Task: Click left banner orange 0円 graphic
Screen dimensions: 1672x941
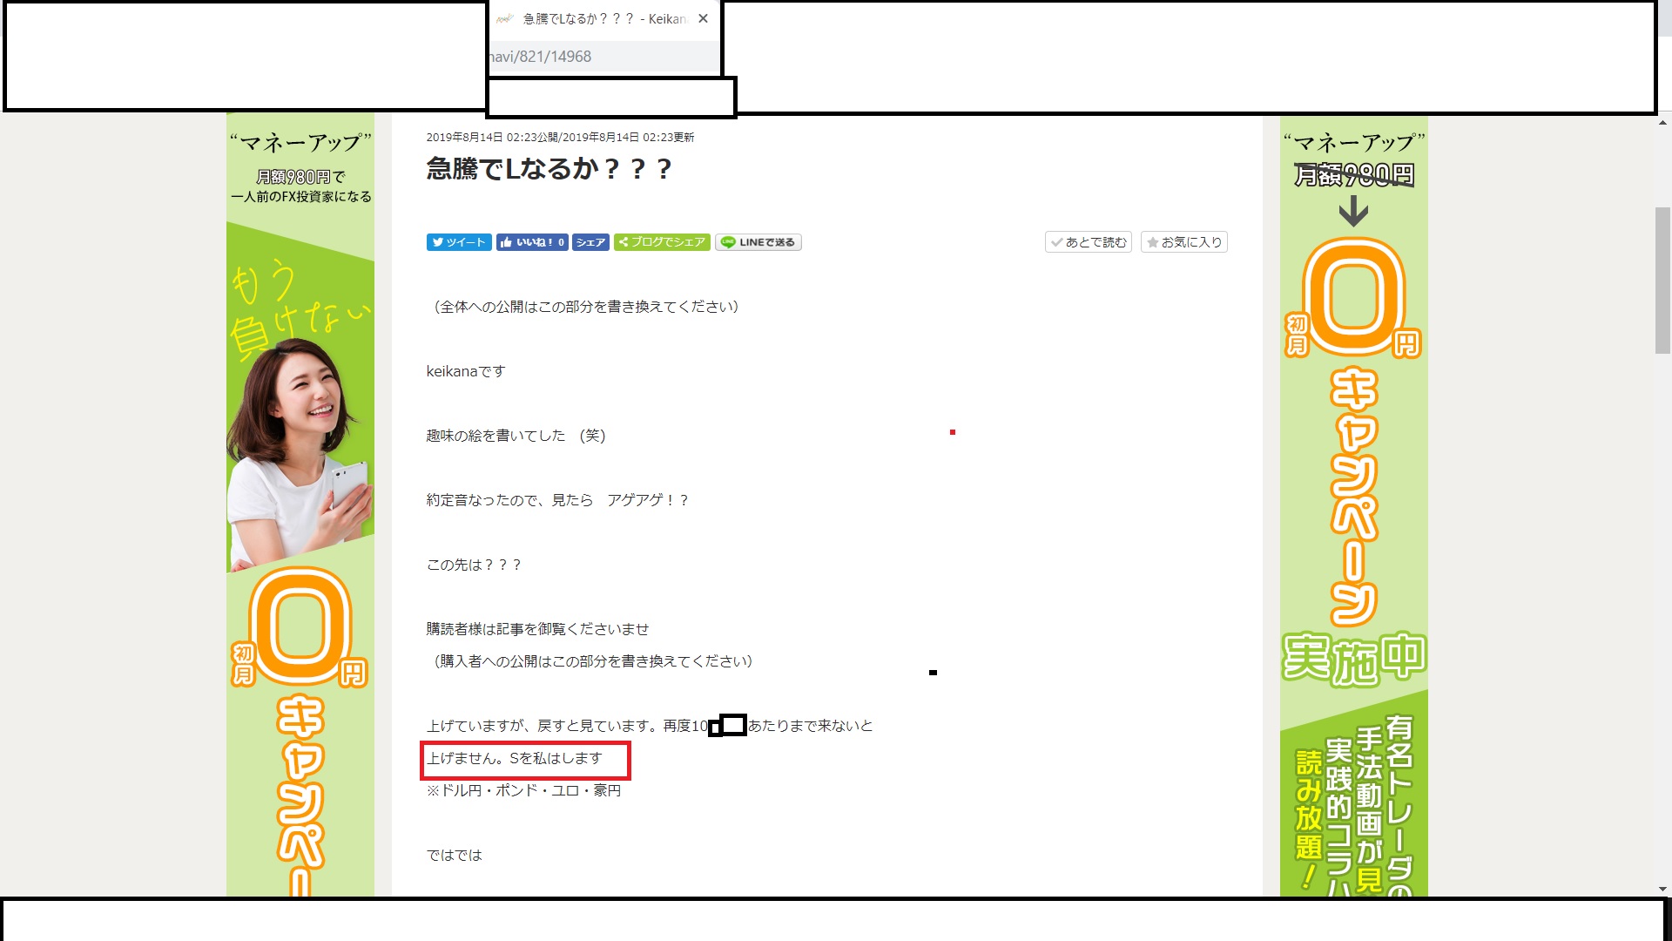Action: pos(300,627)
